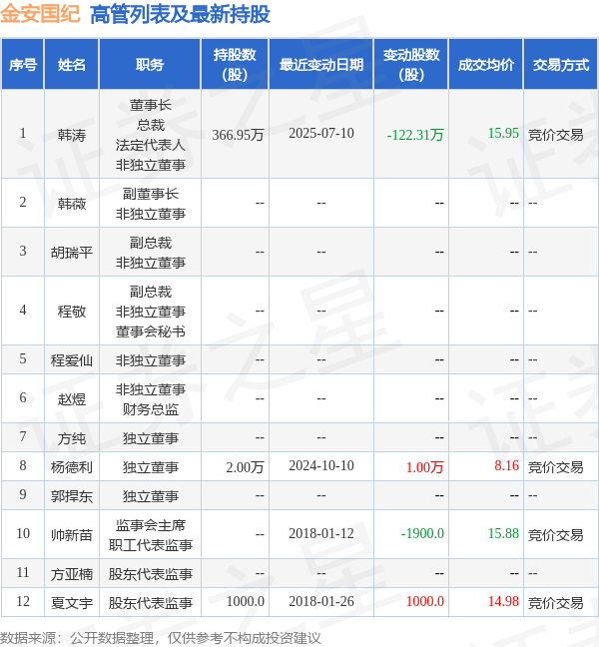Viewport: 599px width, 647px height.
Task: Click the date 2018-01-12
Action: pos(321,533)
